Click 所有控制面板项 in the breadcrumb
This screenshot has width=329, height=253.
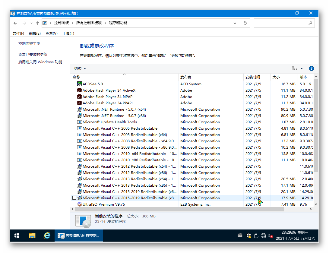[89, 23]
